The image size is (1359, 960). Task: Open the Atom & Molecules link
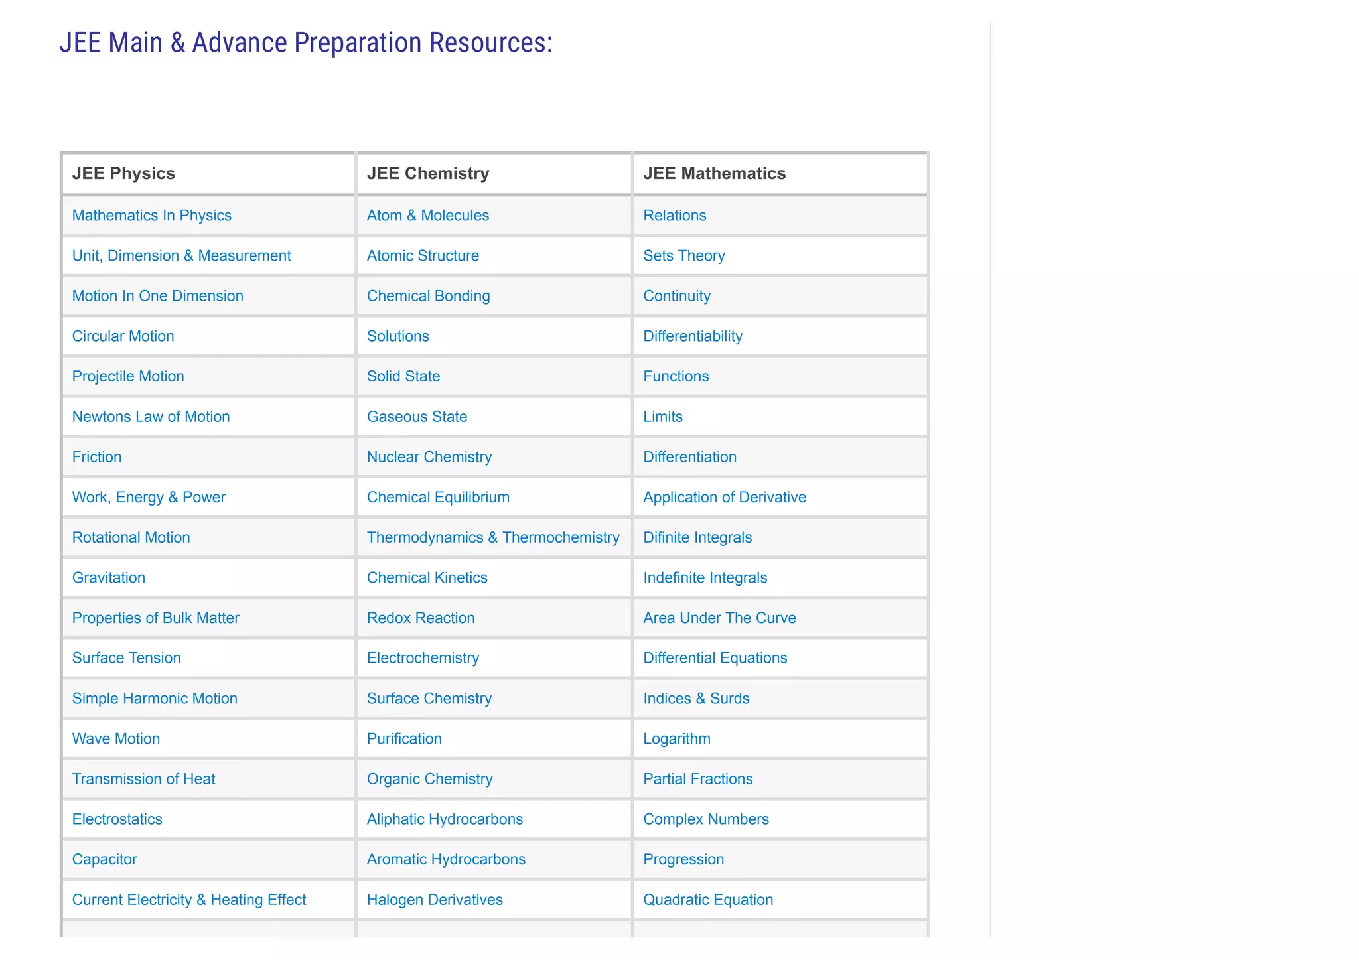coord(427,216)
